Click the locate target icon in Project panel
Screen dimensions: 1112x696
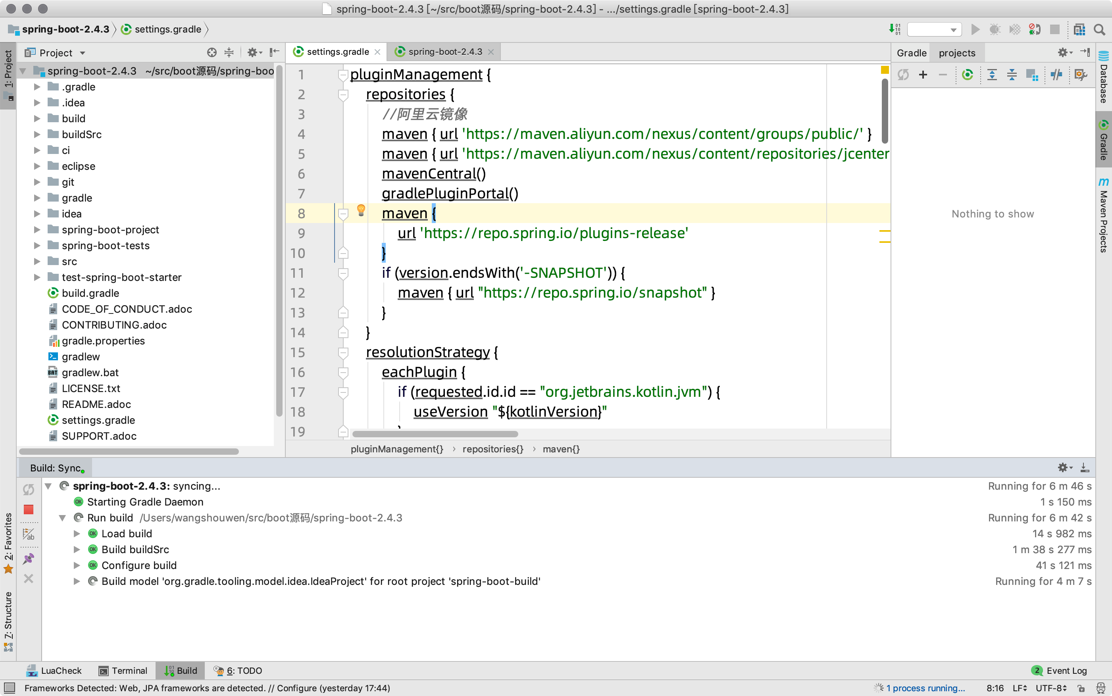pyautogui.click(x=212, y=52)
